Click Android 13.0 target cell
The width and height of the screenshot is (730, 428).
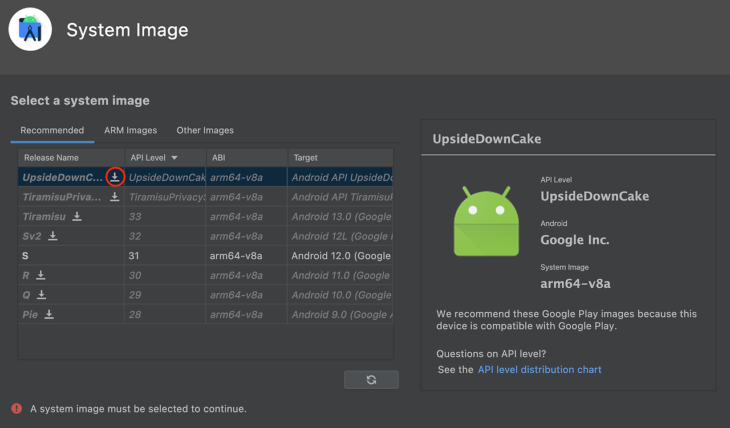[x=340, y=217]
